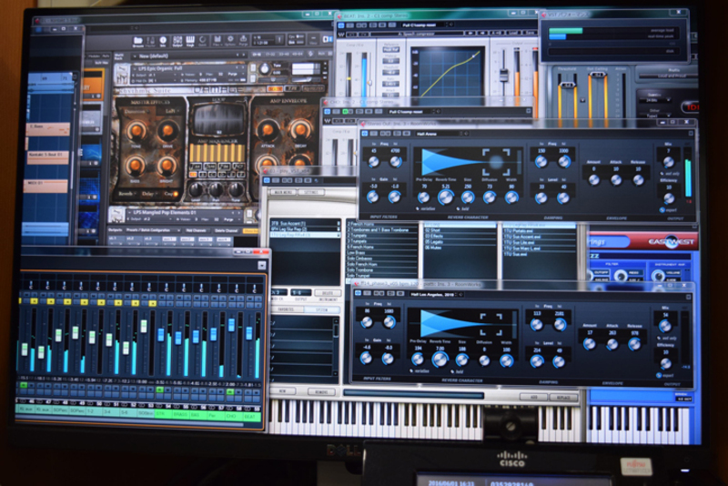Open the Hall Los Angeles preset selector
The height and width of the screenshot is (486, 728).
coord(433,294)
